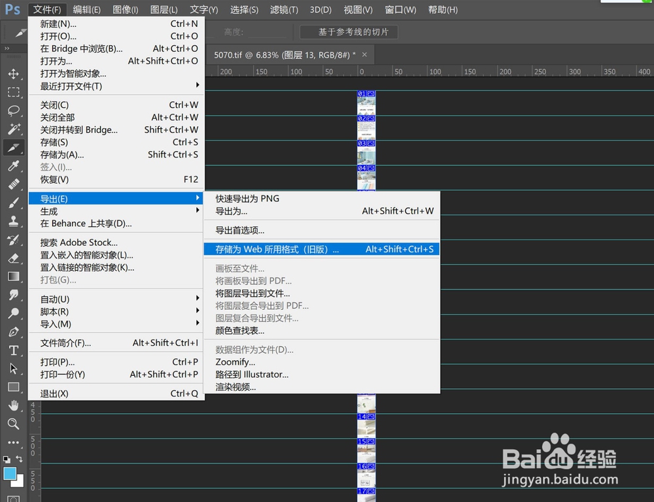Open the 图像(I) menu
The image size is (654, 502).
tap(125, 10)
